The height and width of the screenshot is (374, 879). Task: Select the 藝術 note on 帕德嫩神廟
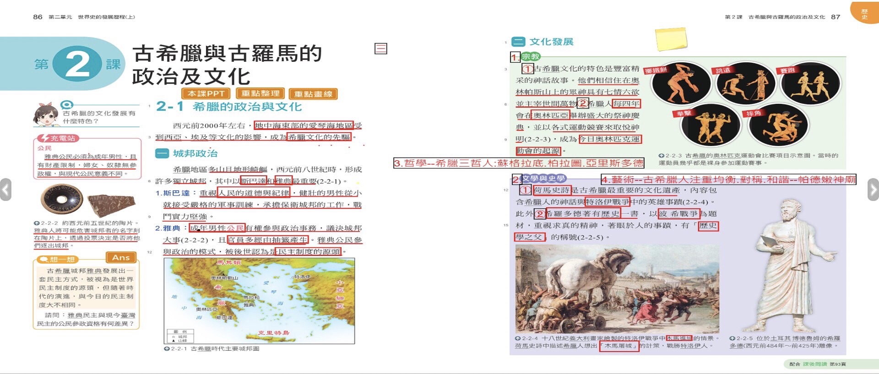pyautogui.click(x=728, y=179)
